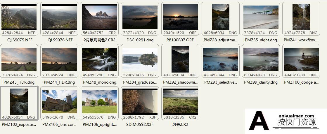Select the PMZ48_mono.dng stream thumbnail
The width and height of the screenshot is (327, 134).
pyautogui.click(x=100, y=59)
